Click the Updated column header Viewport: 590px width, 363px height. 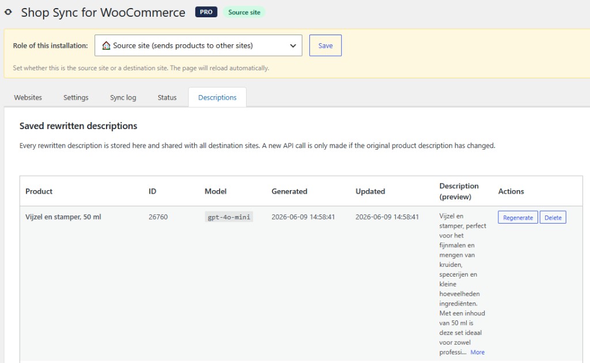pos(370,191)
